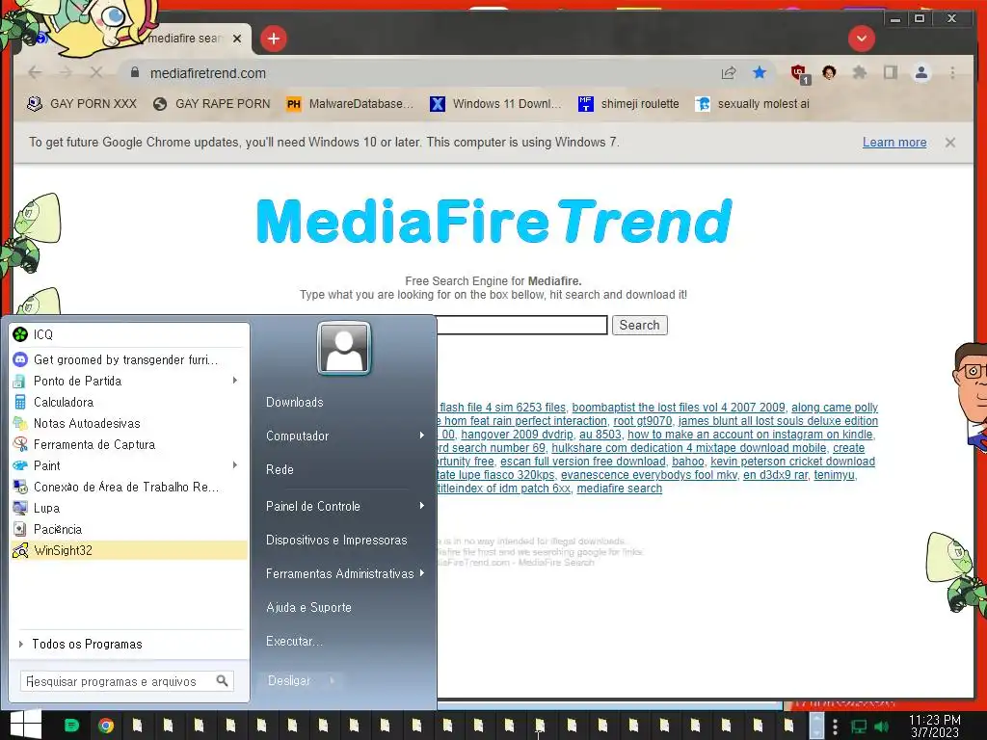Viewport: 987px width, 740px height.
Task: Open the MalwareDatabase bookmark
Action: pyautogui.click(x=349, y=104)
